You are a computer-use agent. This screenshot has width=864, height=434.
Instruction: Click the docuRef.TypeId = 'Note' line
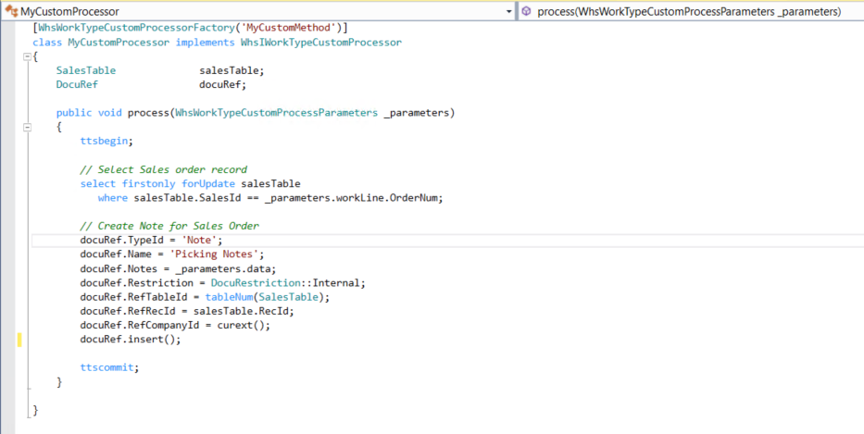tap(151, 240)
